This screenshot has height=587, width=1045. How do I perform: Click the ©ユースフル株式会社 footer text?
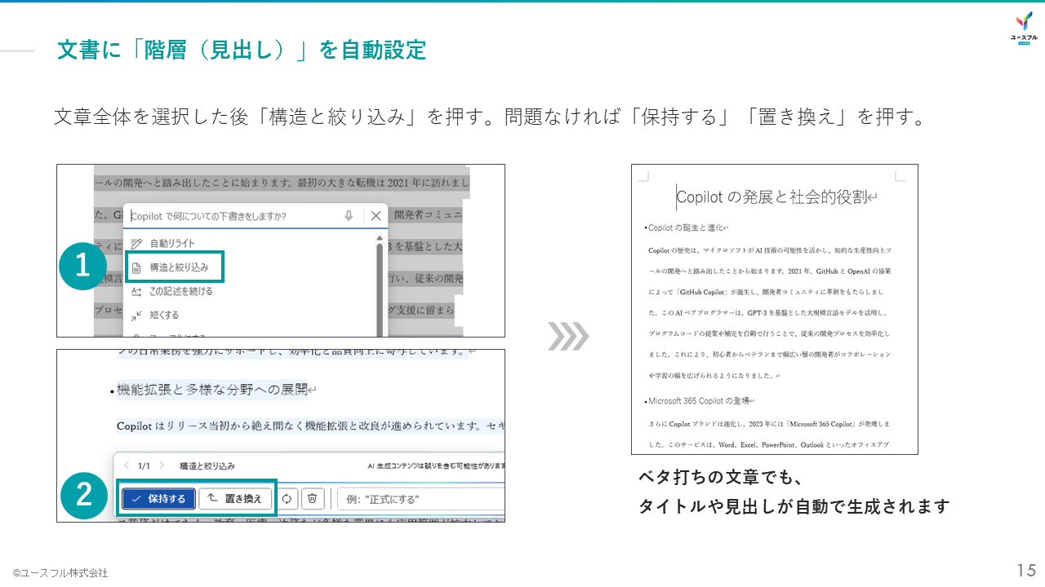[60, 573]
